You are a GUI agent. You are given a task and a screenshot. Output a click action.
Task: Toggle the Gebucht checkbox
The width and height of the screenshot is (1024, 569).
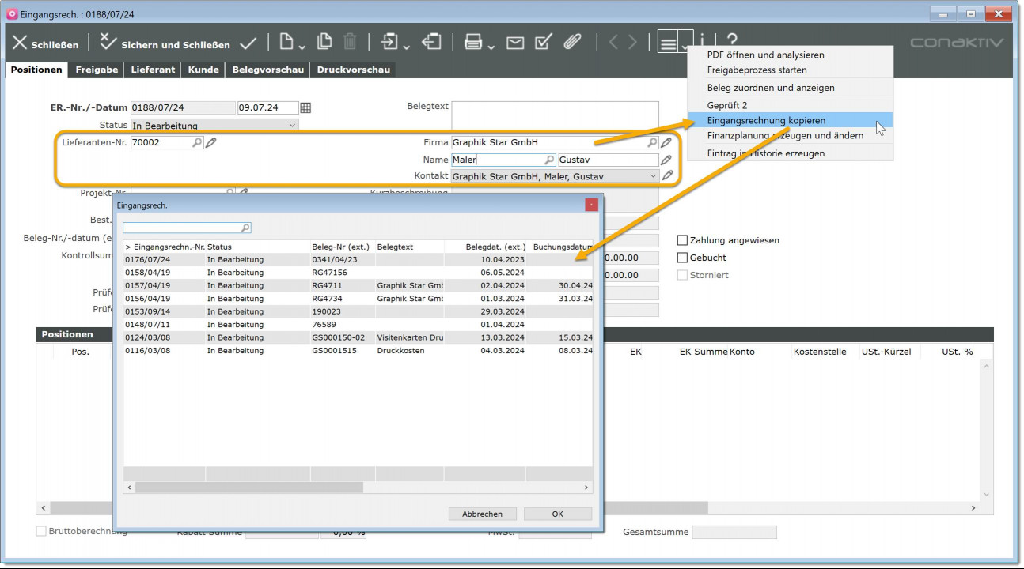coord(682,258)
